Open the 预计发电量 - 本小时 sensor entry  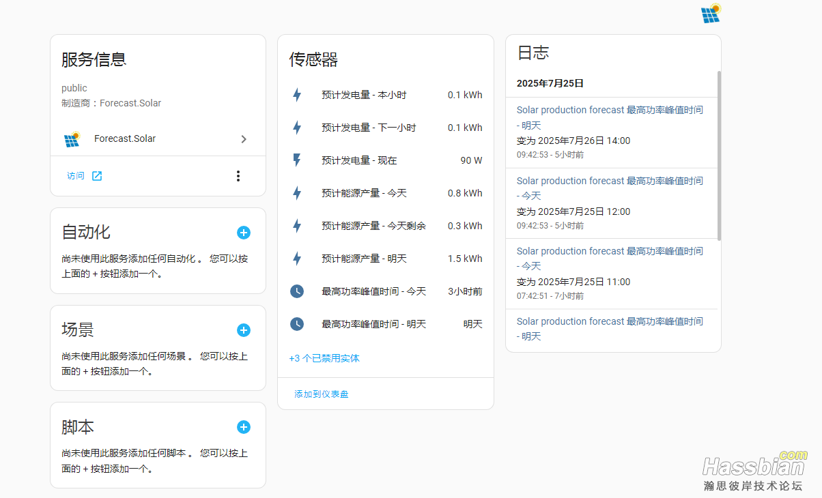[386, 95]
